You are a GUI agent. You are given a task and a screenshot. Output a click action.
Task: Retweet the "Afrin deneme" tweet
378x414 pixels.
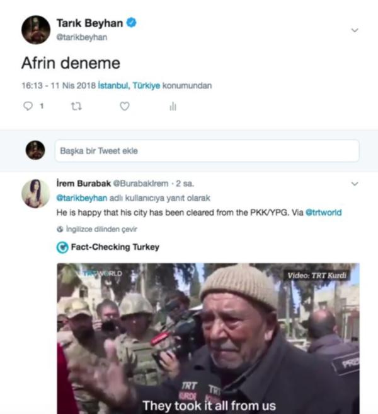tap(76, 107)
